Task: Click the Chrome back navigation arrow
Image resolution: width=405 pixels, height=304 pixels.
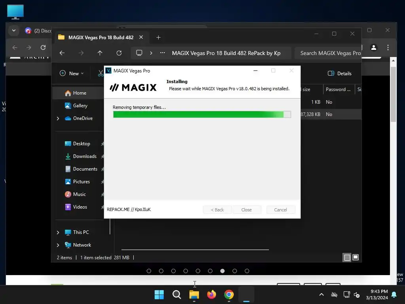Action: [15, 47]
